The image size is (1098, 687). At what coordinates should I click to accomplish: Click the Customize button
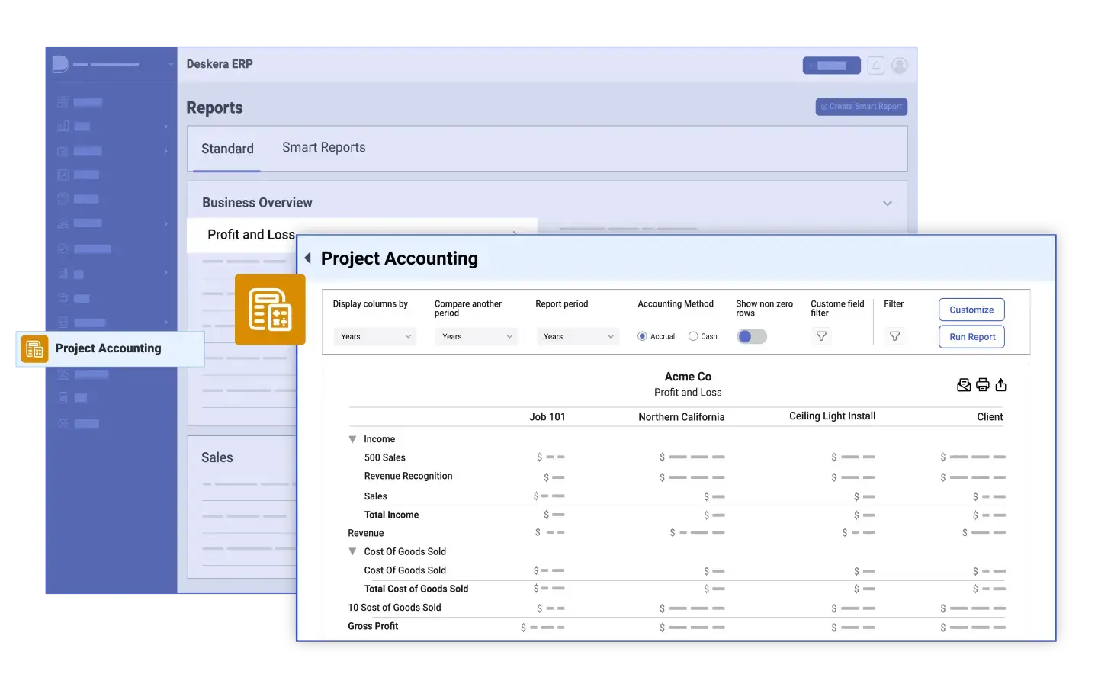[x=971, y=310]
